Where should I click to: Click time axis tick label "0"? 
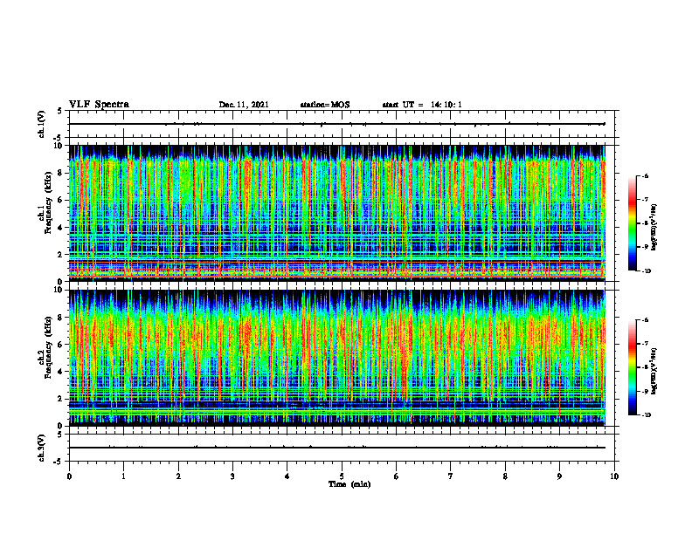pyautogui.click(x=69, y=476)
